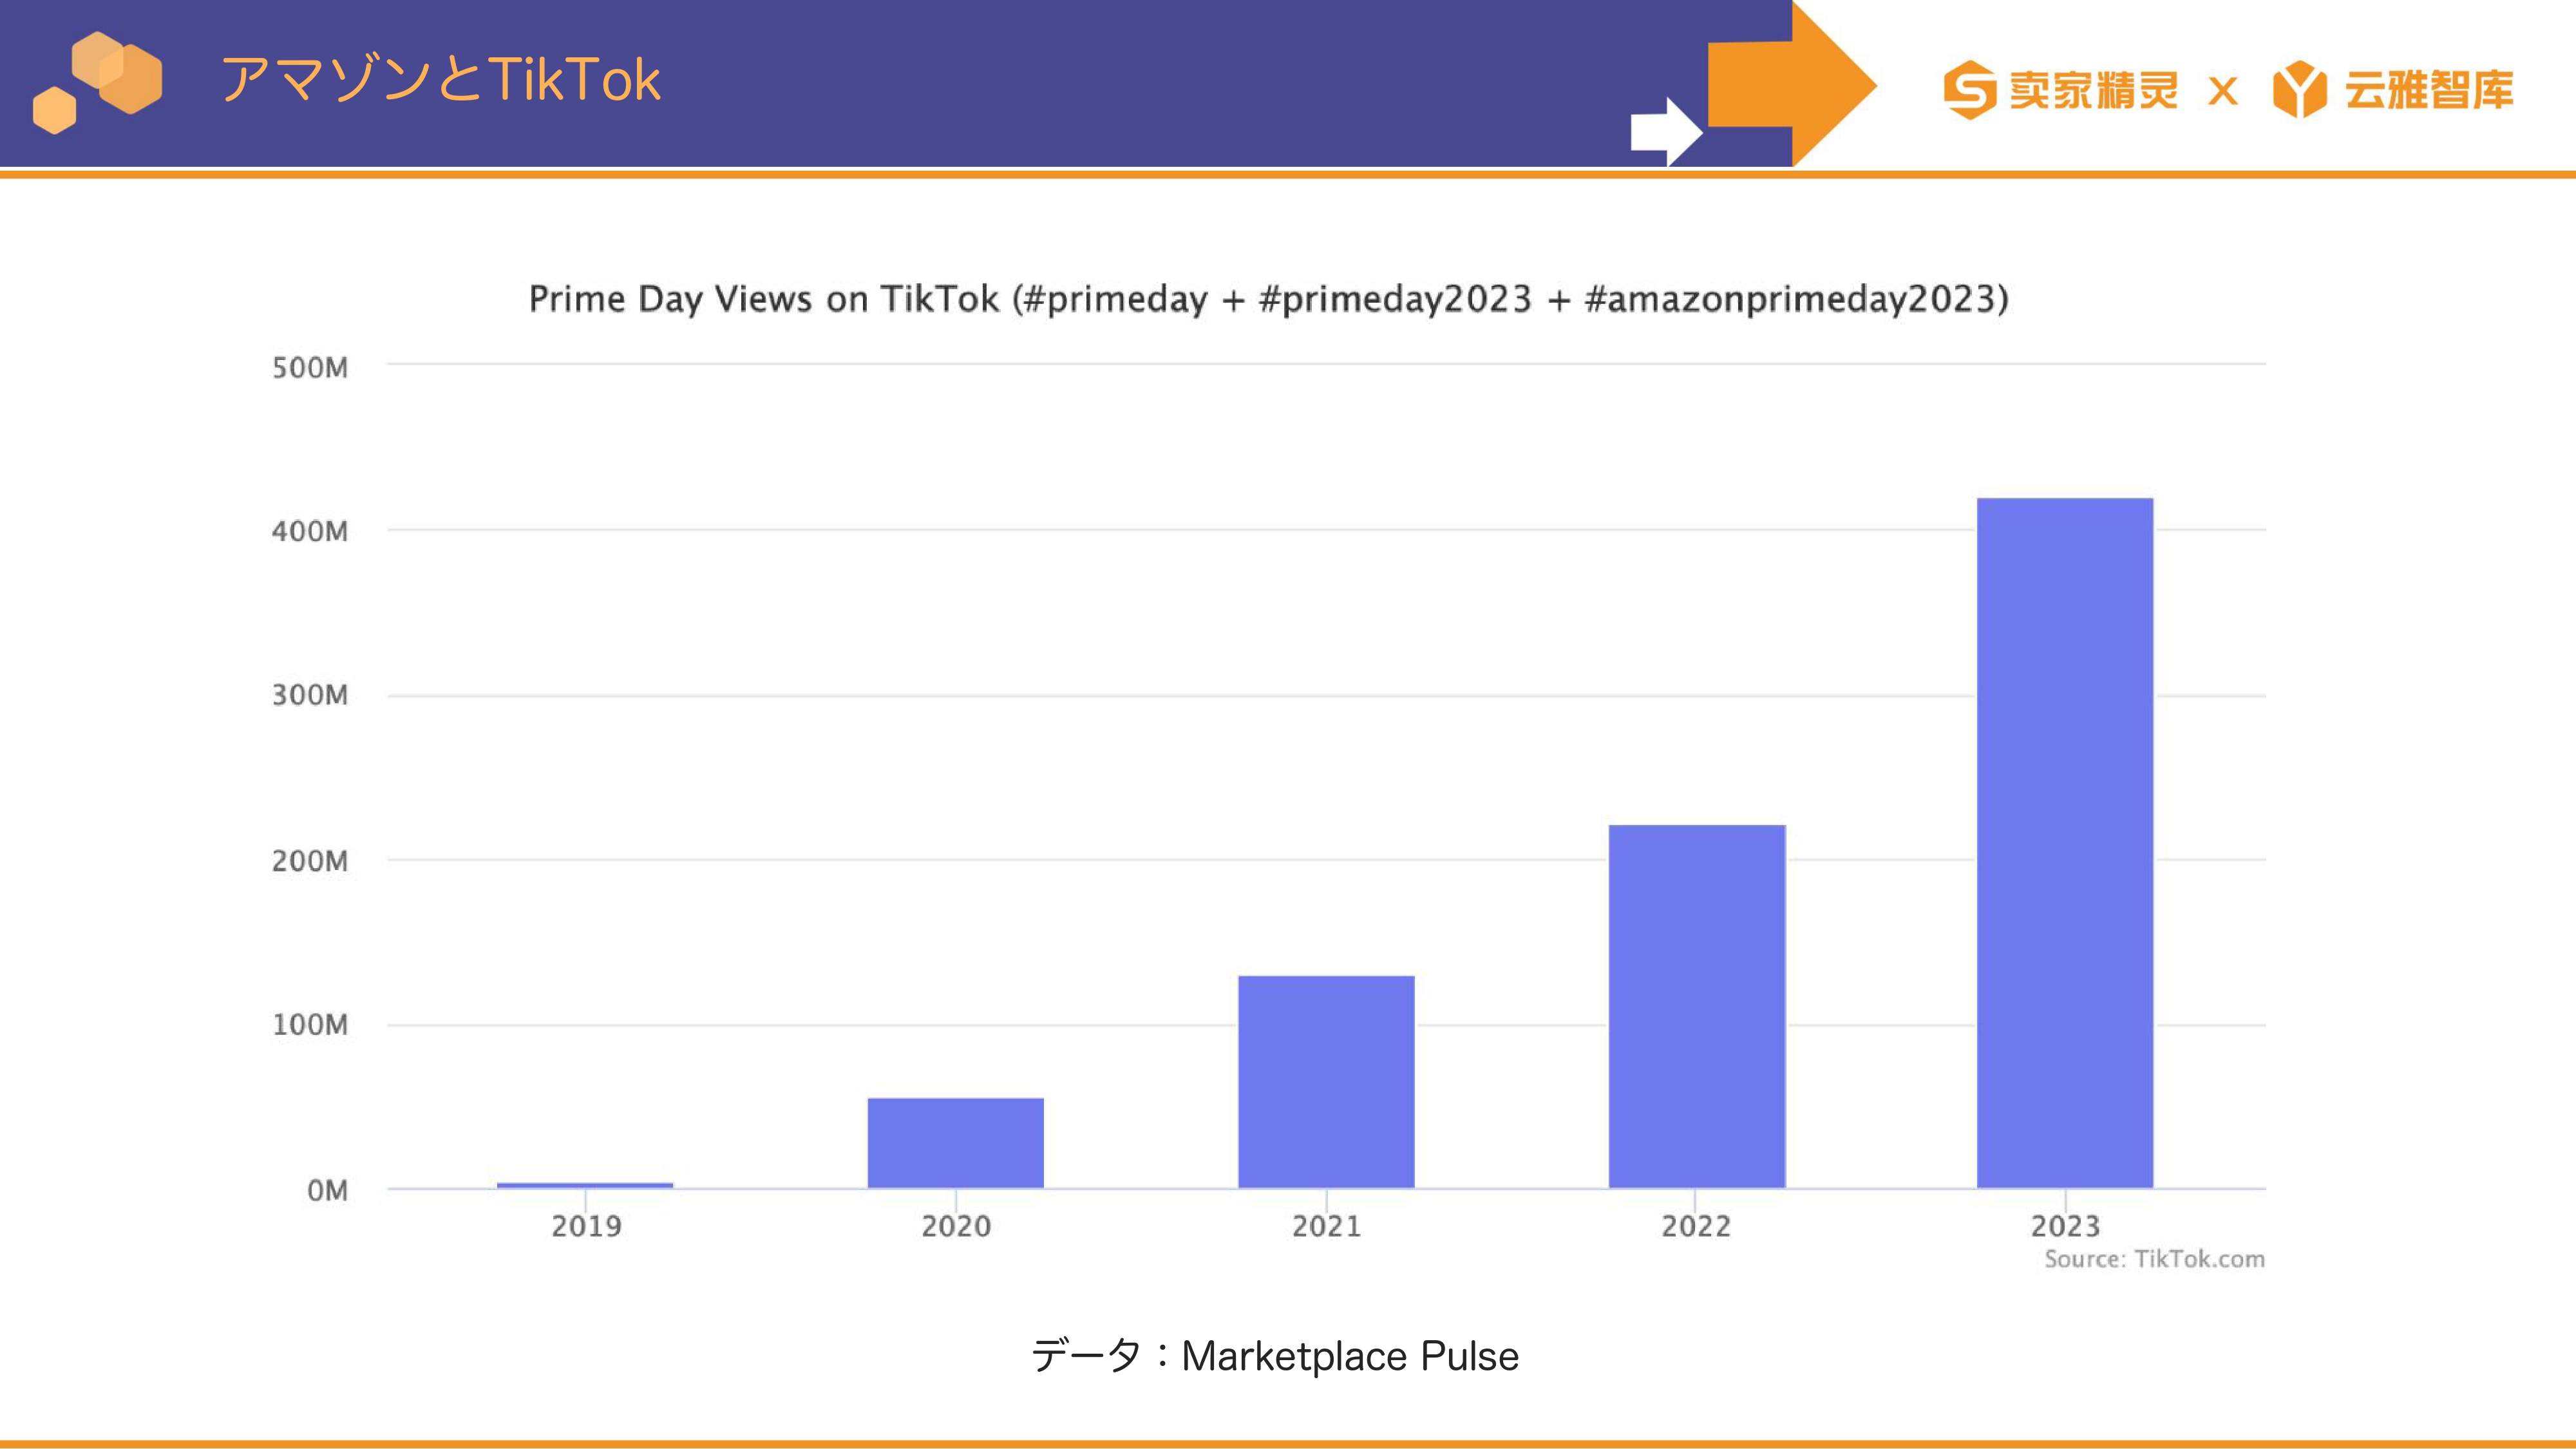This screenshot has width=2576, height=1449.
Task: Click the 2020 bar in the chart
Action: point(956,1143)
